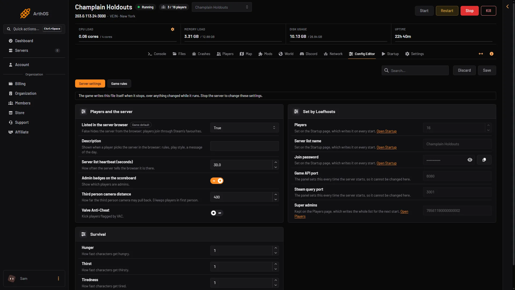Open Dashboard from the sidebar
Image resolution: width=515 pixels, height=290 pixels.
coord(34,41)
